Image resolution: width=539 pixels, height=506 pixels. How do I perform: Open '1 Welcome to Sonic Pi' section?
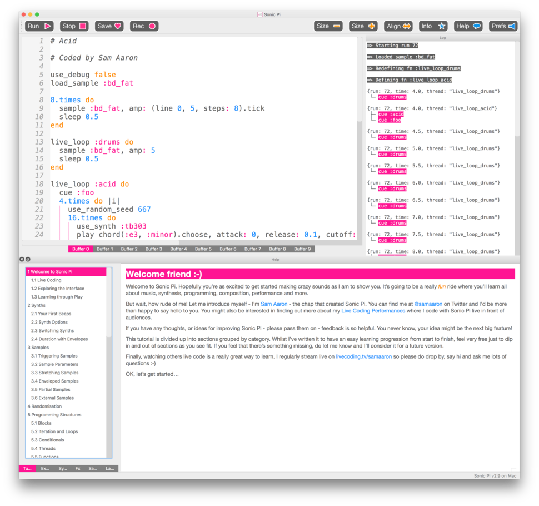tap(66, 272)
